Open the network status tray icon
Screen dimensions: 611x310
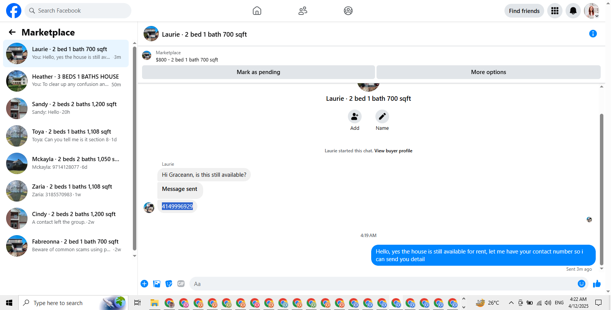[539, 303]
